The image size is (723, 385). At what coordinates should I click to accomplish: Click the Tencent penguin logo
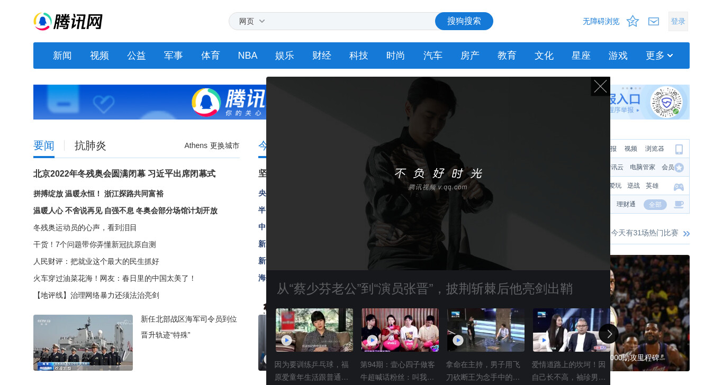click(68, 21)
